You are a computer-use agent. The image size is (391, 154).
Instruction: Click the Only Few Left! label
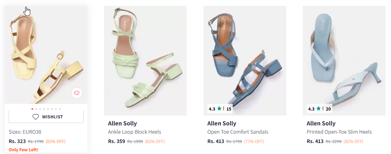pos(24,150)
